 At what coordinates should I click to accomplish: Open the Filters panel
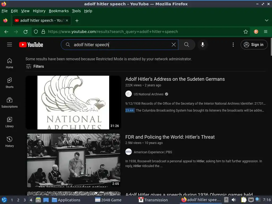[x=35, y=66]
